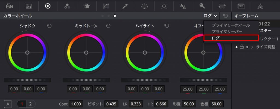
Task: Open the Blur palette
Action: pos(183,6)
